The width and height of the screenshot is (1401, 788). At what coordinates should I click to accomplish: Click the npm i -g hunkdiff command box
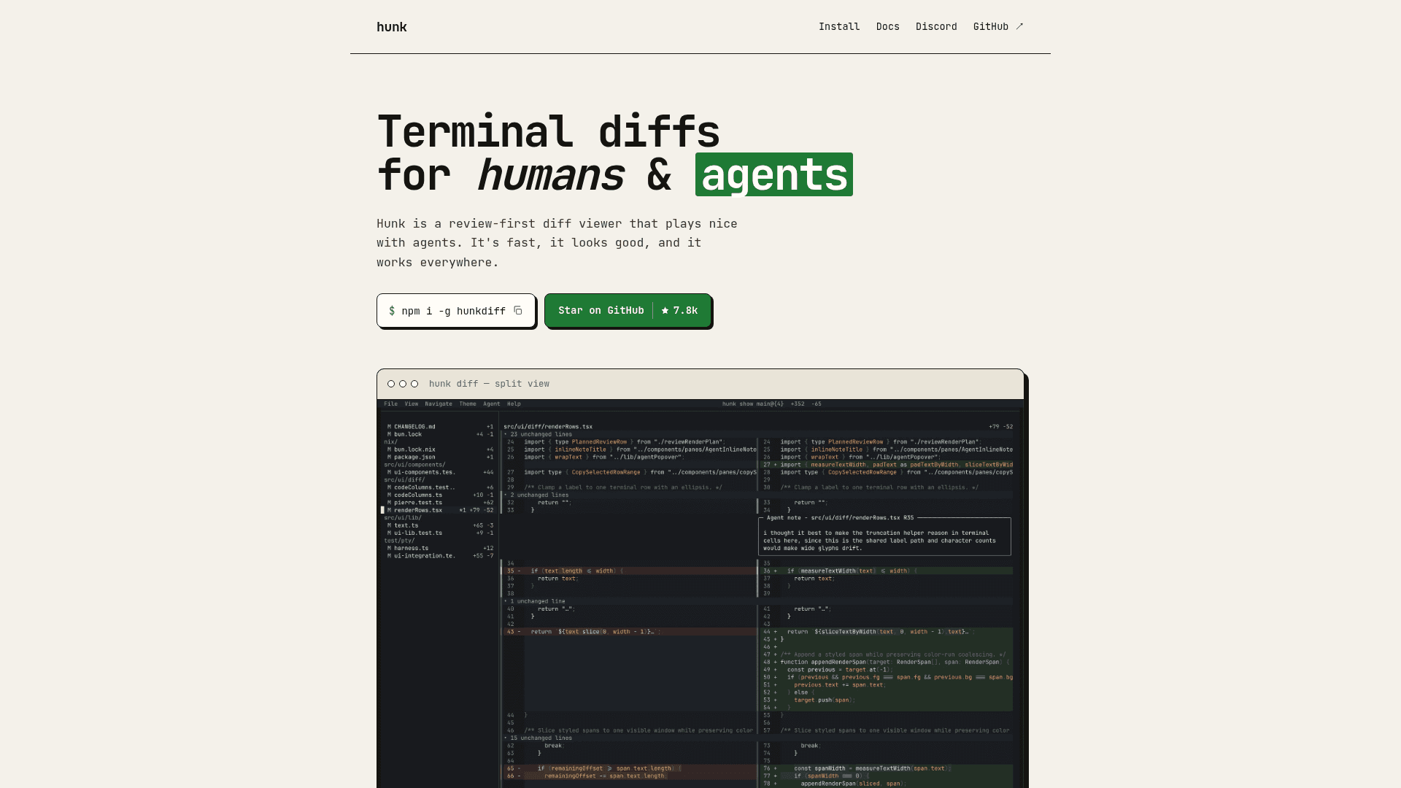click(x=456, y=311)
